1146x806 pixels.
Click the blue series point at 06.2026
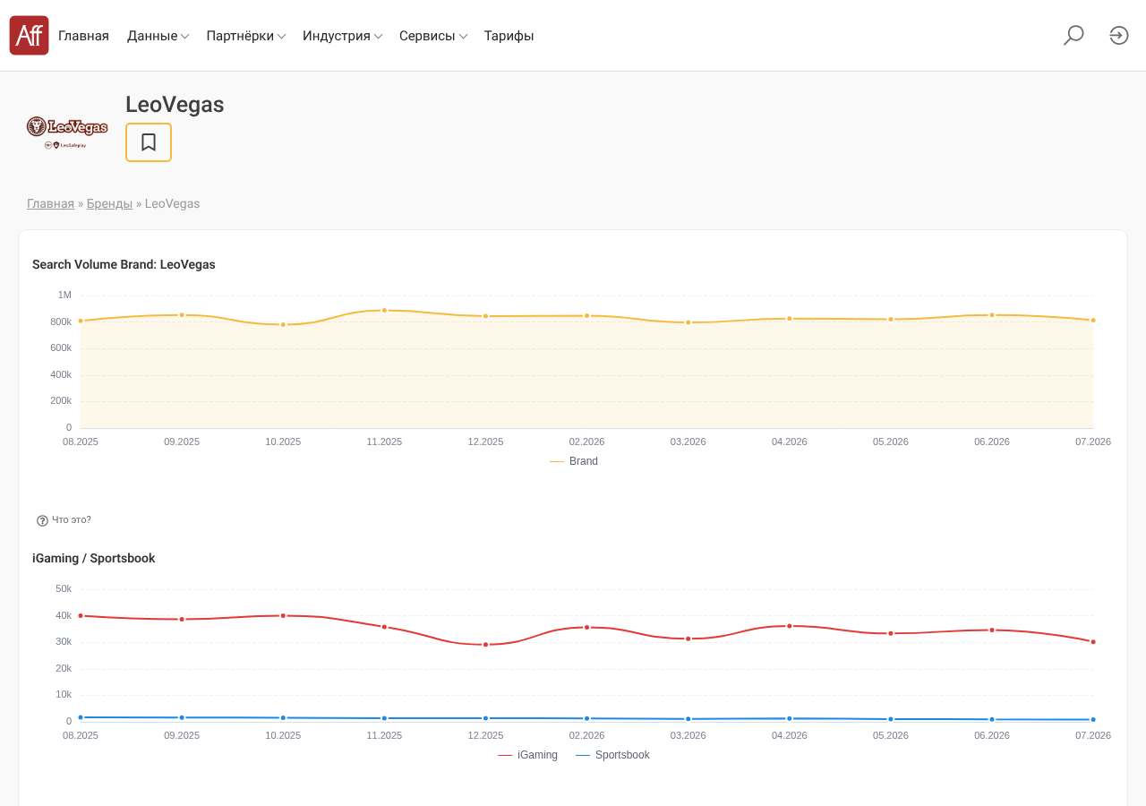click(992, 719)
